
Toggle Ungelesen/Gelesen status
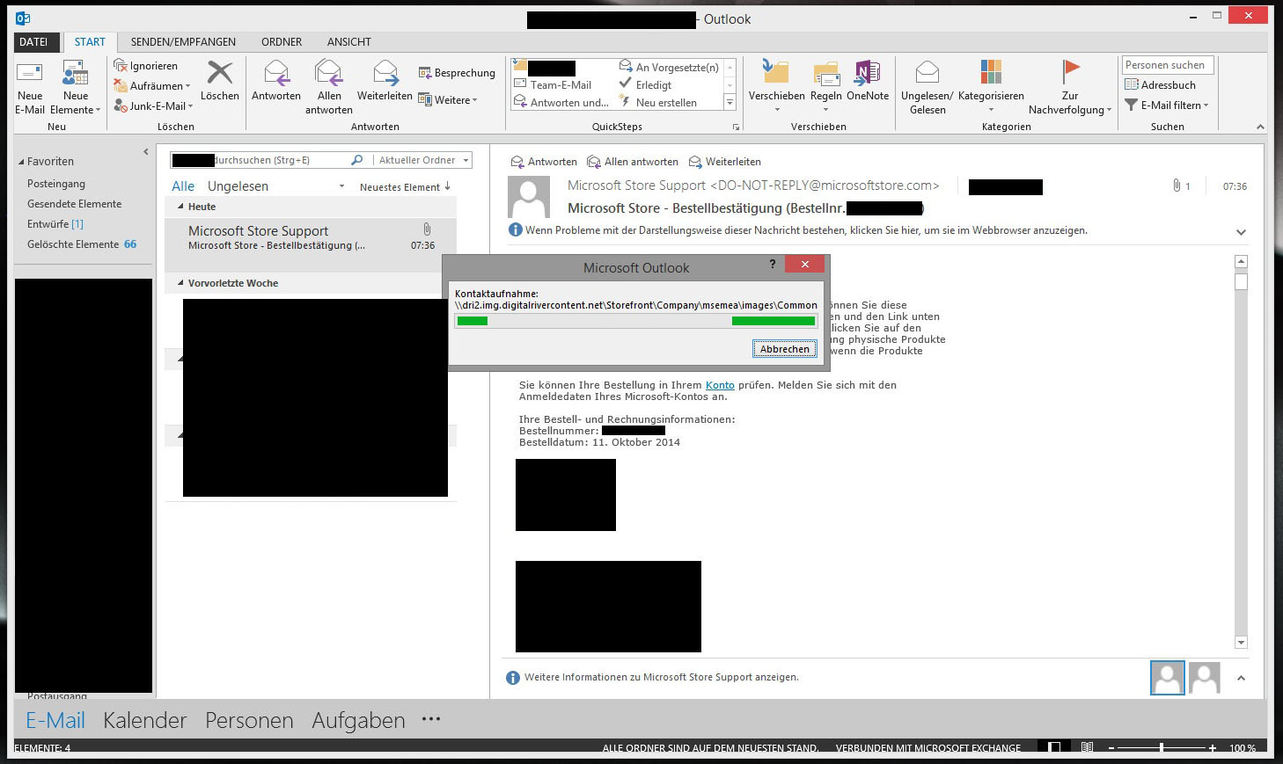(927, 87)
